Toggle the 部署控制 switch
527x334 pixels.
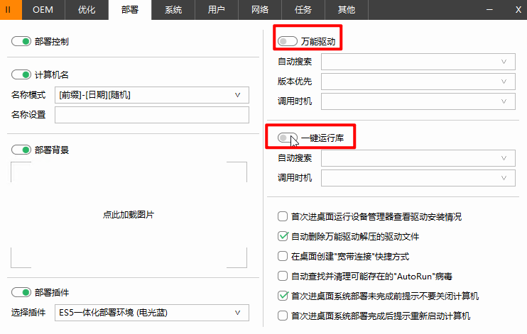pyautogui.click(x=21, y=42)
